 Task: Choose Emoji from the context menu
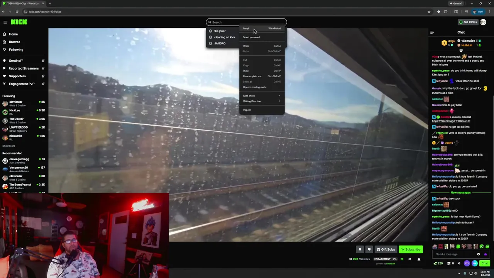pos(262,29)
